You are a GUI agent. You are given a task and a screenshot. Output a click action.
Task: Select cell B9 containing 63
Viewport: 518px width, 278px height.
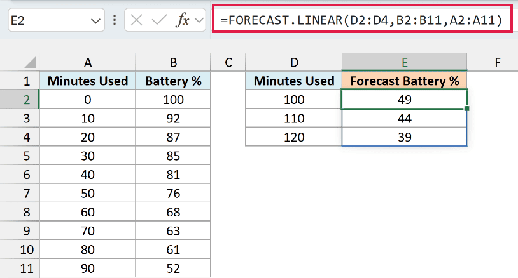[x=173, y=231]
